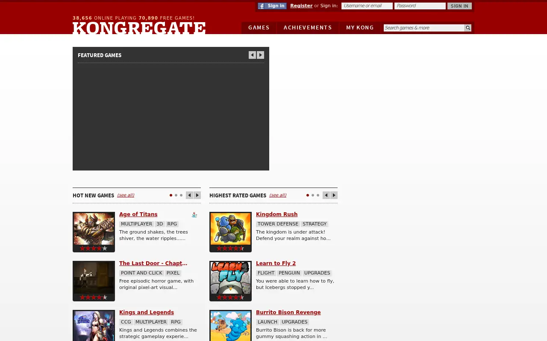The width and height of the screenshot is (547, 341).
Task: Open Burrito Bison Revenge thumbnail
Action: [231, 326]
